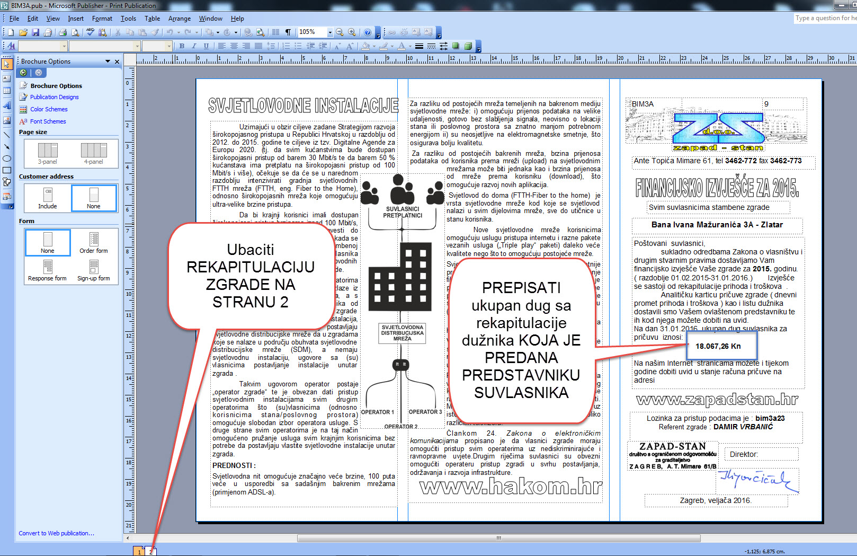The image size is (857, 556).
Task: Pick fill color bucket
Action: pyautogui.click(x=365, y=46)
